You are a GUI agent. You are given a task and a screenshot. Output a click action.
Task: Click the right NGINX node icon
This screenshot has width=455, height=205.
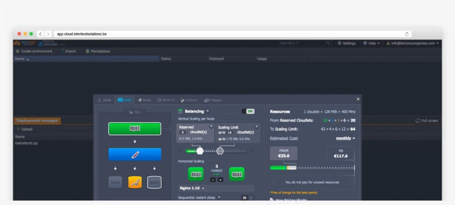tap(237, 175)
